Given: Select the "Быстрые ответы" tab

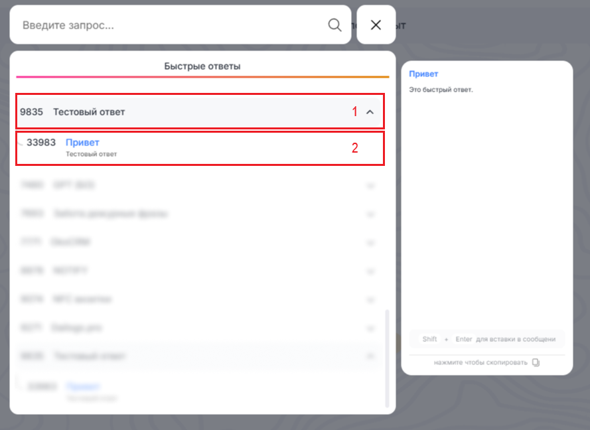Looking at the screenshot, I should 202,66.
